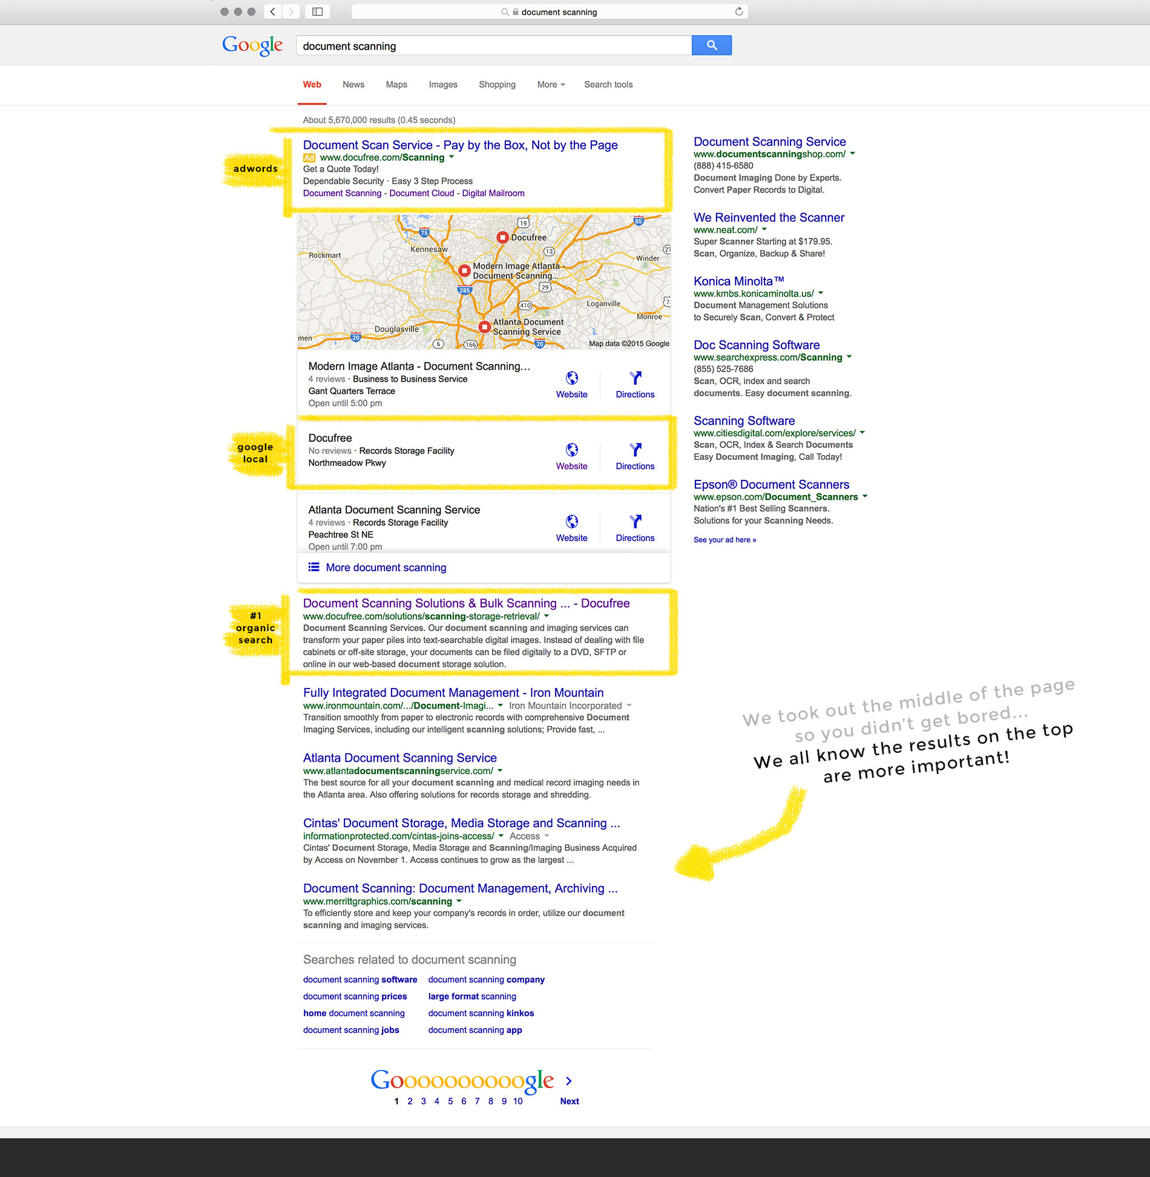Open related search large format scanning

472,996
